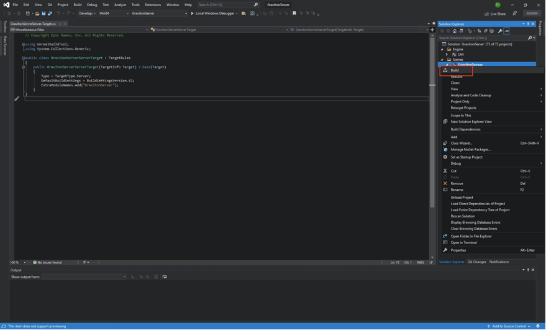
Task: Click the main search magnifier icon
Action: pos(256,5)
